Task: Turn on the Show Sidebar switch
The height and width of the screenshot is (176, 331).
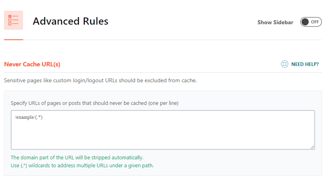Action: click(x=311, y=22)
